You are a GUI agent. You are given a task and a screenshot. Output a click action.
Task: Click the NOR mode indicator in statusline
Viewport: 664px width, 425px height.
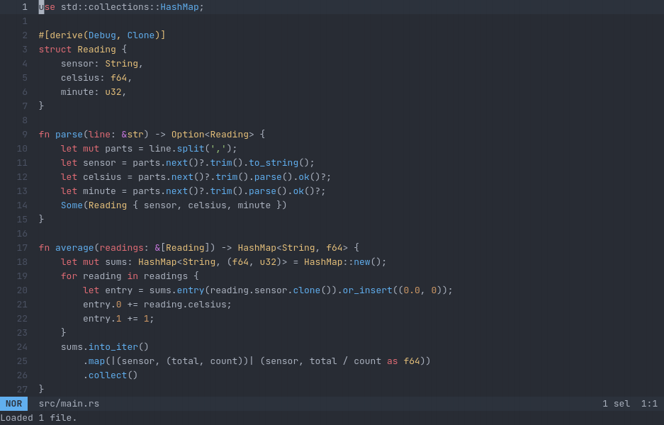13,404
